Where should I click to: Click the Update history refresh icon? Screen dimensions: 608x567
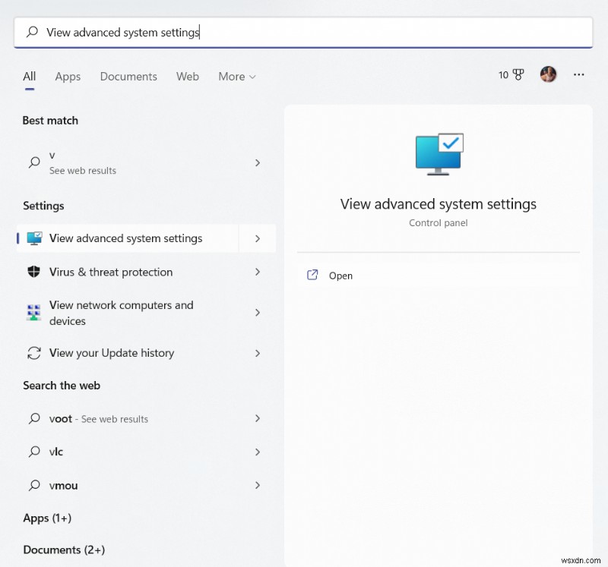coord(34,353)
